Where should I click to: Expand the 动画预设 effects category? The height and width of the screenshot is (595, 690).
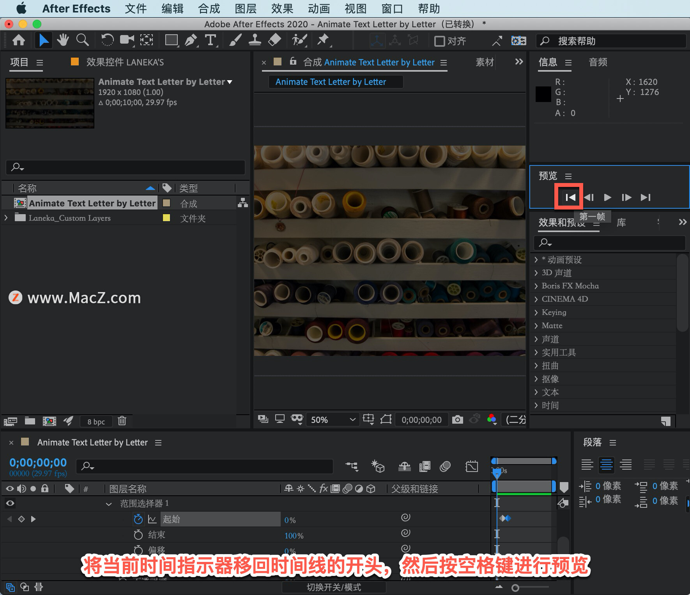pyautogui.click(x=536, y=260)
